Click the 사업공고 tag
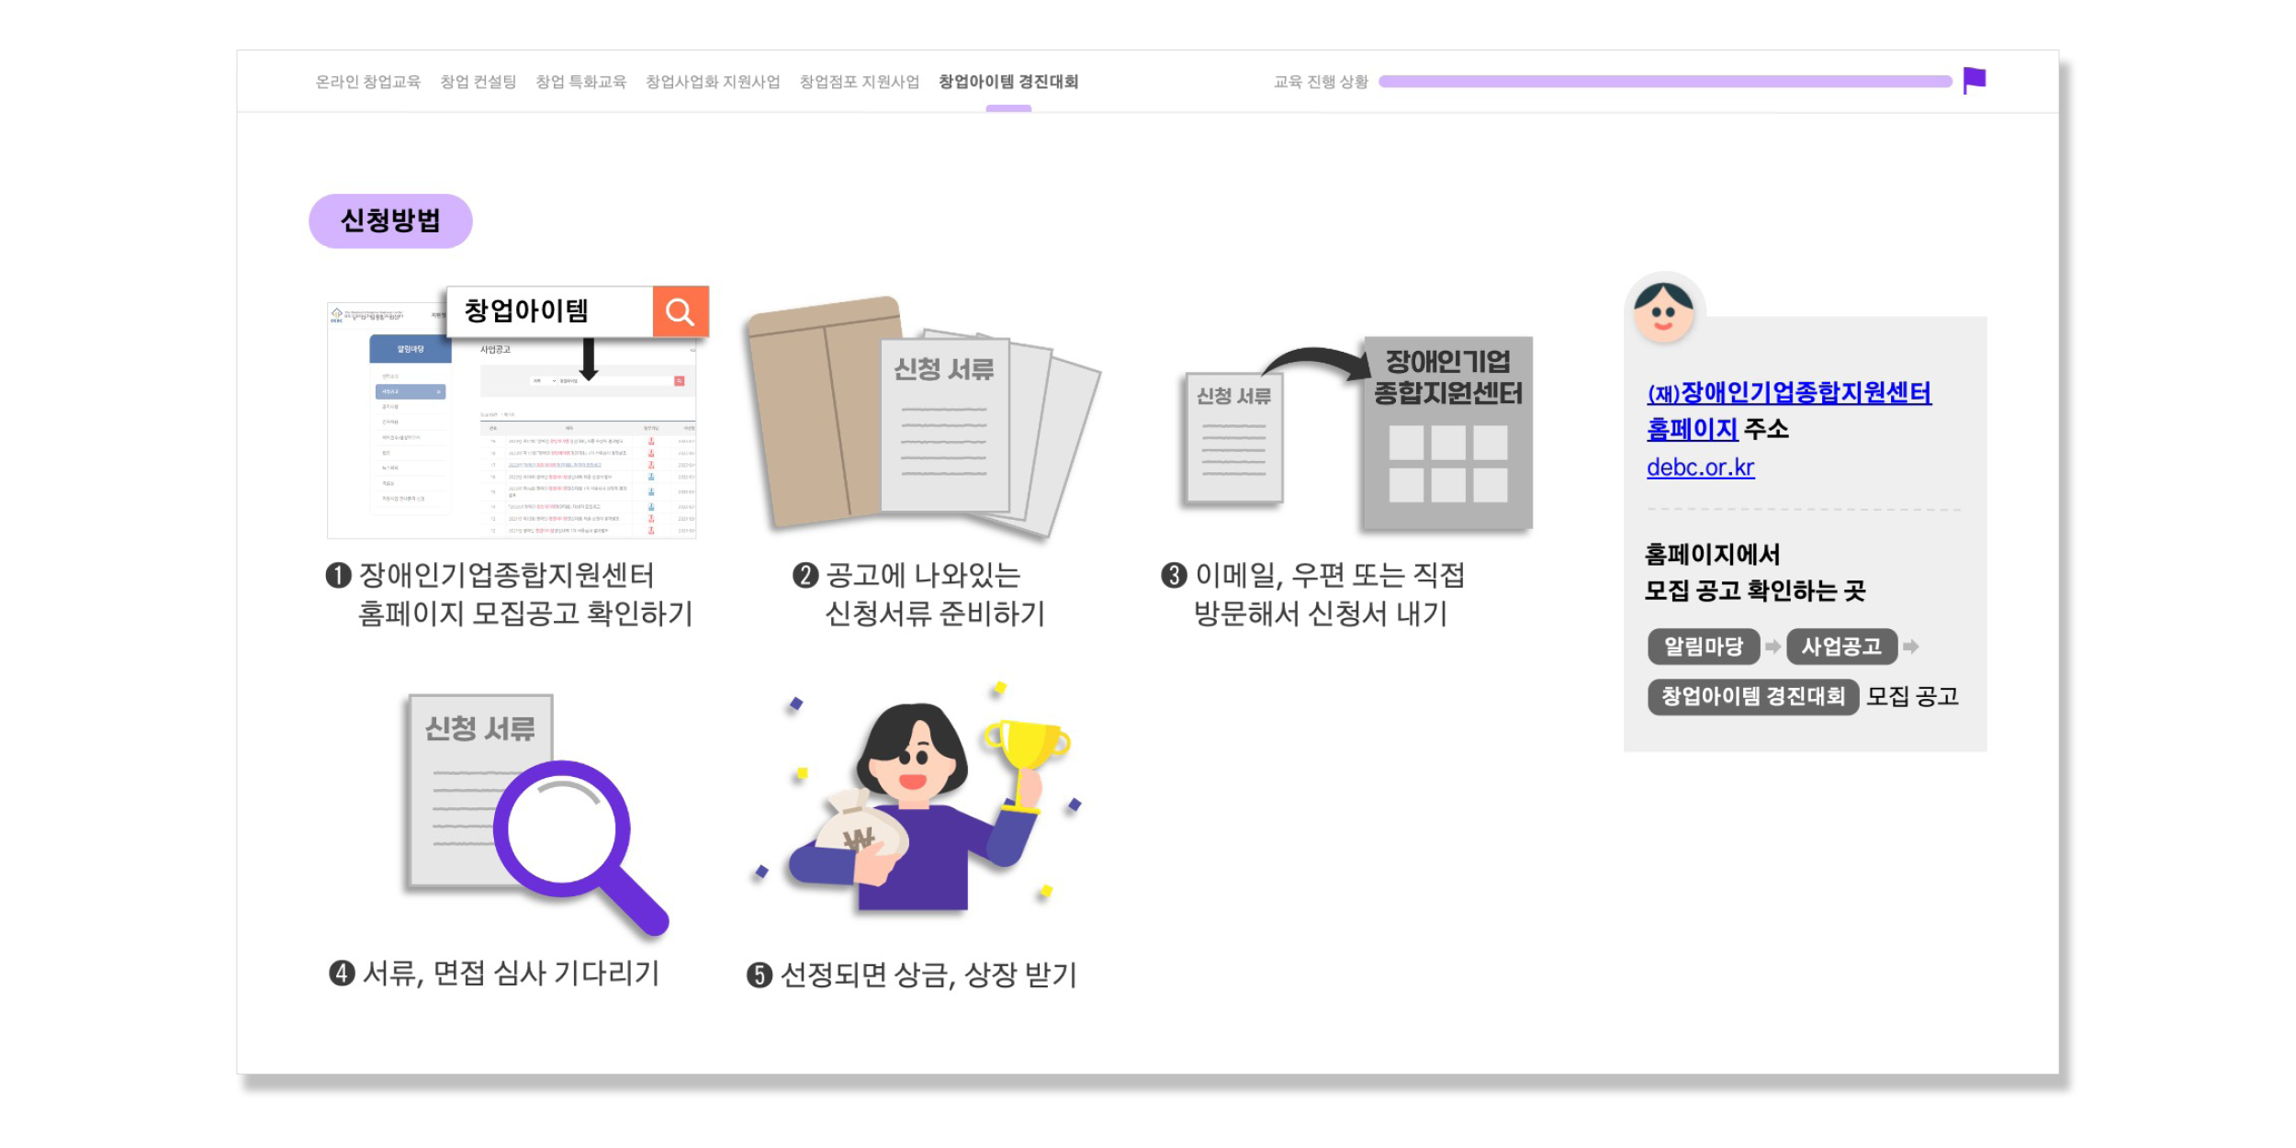The width and height of the screenshot is (2296, 1148). point(1841,647)
